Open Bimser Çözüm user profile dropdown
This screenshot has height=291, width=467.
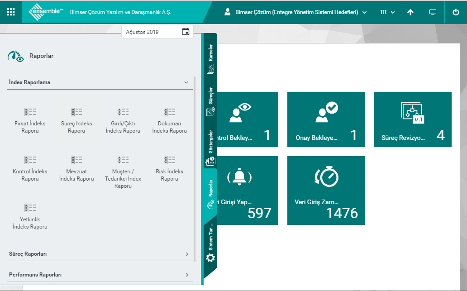click(295, 12)
